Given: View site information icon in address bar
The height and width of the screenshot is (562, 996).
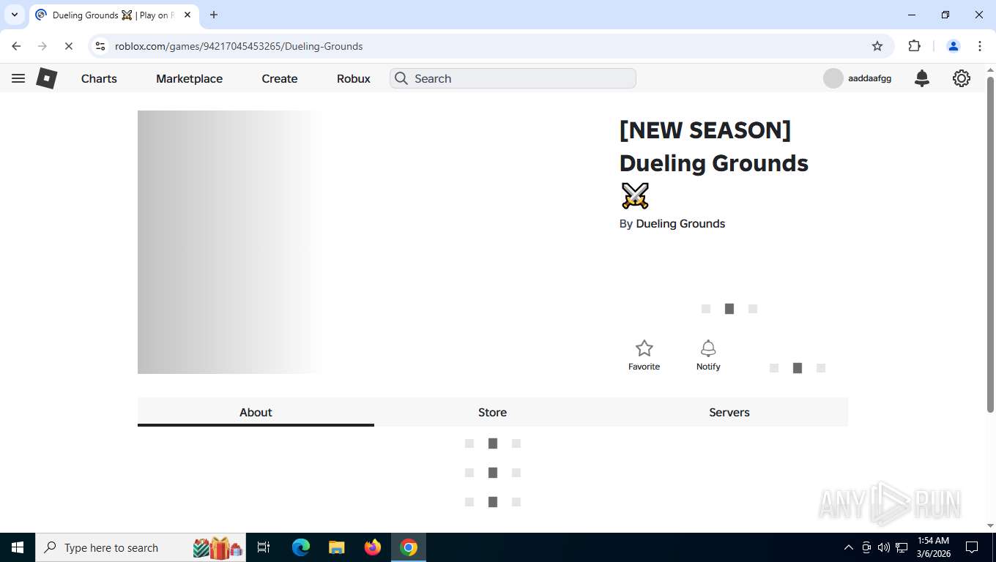Looking at the screenshot, I should coord(100,46).
